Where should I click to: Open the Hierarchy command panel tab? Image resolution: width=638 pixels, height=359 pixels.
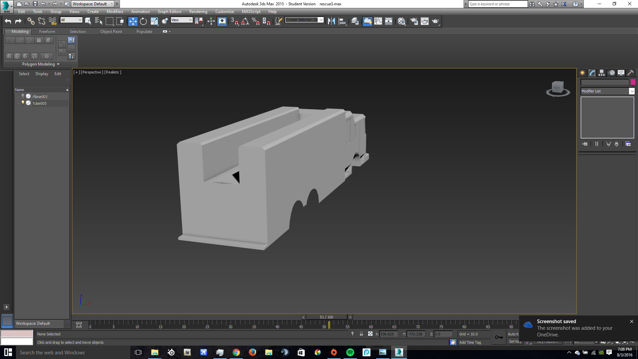tap(601, 73)
